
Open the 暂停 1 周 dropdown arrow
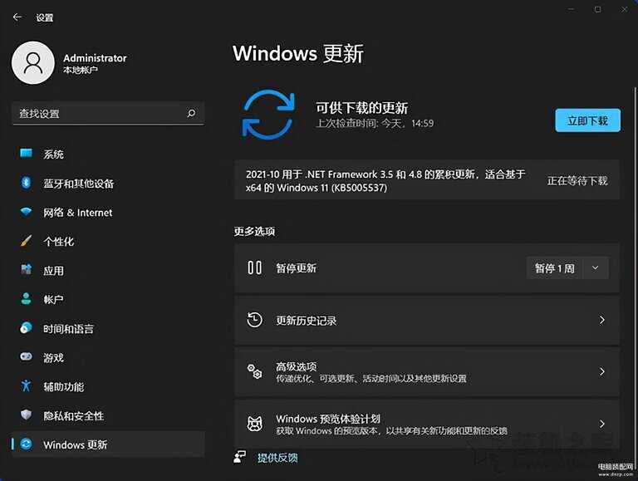[x=596, y=267]
